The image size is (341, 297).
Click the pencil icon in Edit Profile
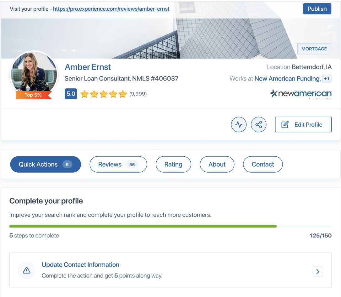285,124
